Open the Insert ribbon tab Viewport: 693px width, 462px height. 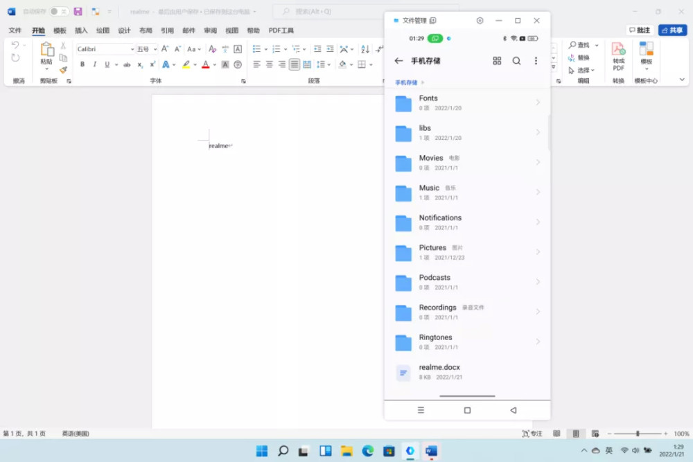[x=81, y=30]
